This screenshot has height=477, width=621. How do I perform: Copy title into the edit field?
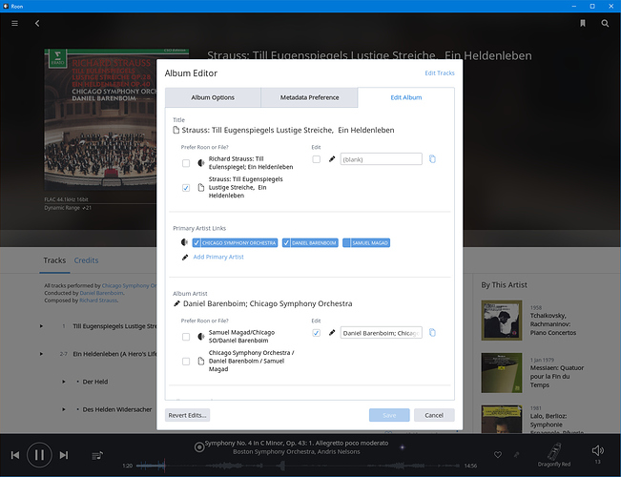click(x=432, y=159)
